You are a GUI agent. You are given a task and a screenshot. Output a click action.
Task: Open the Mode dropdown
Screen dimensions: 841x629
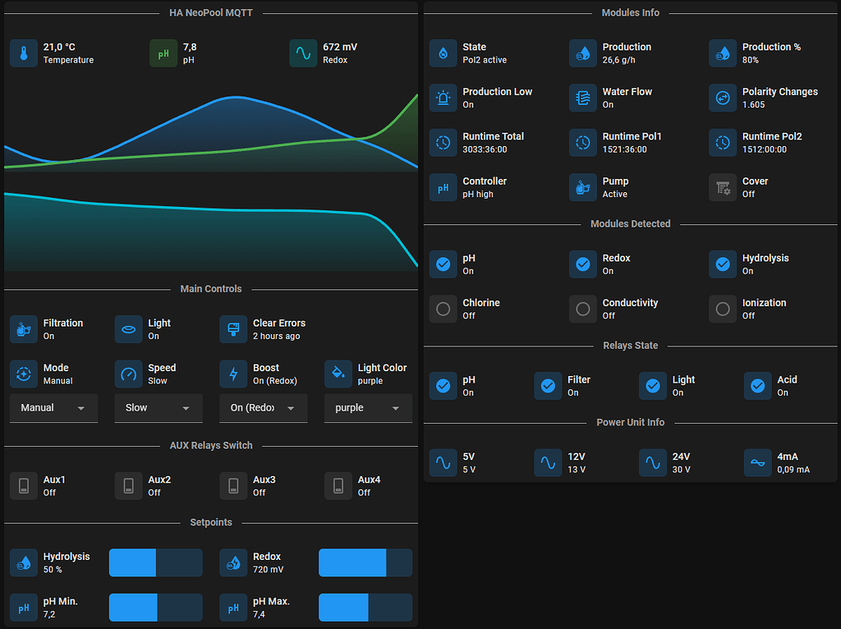tap(53, 408)
